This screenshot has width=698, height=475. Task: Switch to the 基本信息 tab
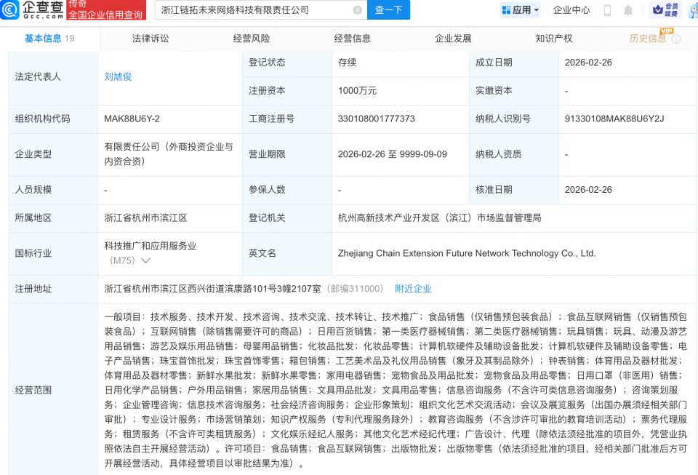[49, 39]
